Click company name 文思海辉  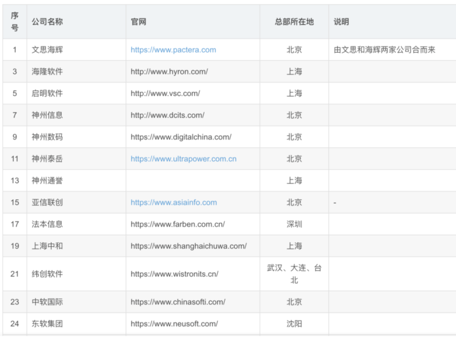pos(47,50)
